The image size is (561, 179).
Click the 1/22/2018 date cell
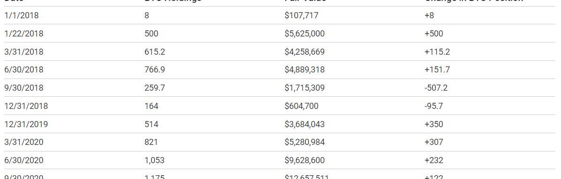[x=23, y=34]
